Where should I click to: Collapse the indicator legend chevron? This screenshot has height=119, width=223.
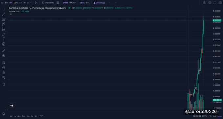click(x=11, y=15)
